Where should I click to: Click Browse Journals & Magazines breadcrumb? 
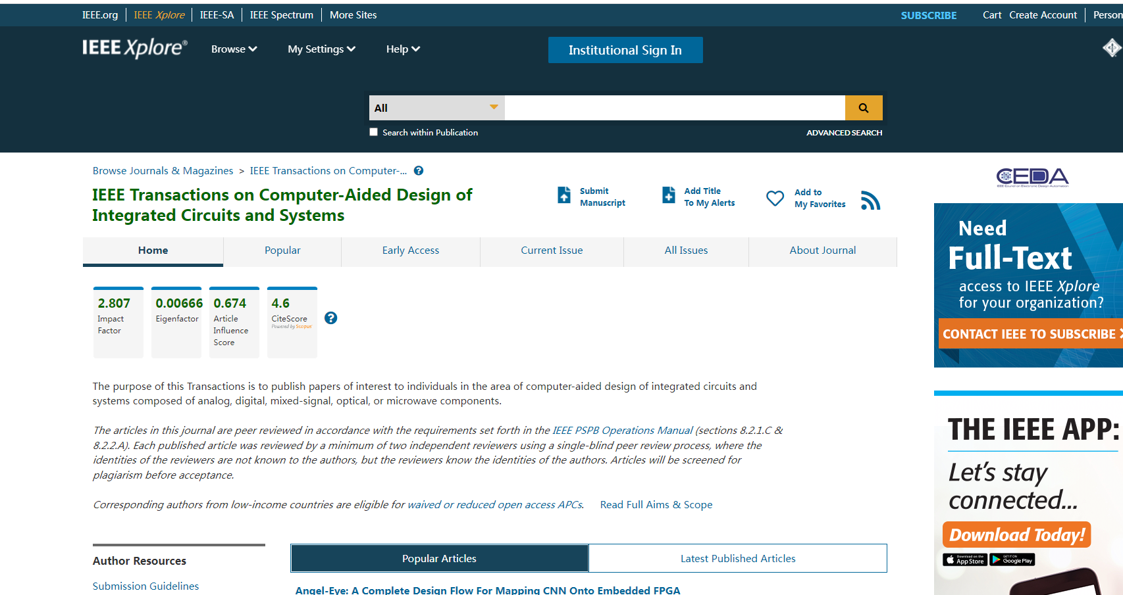[163, 171]
